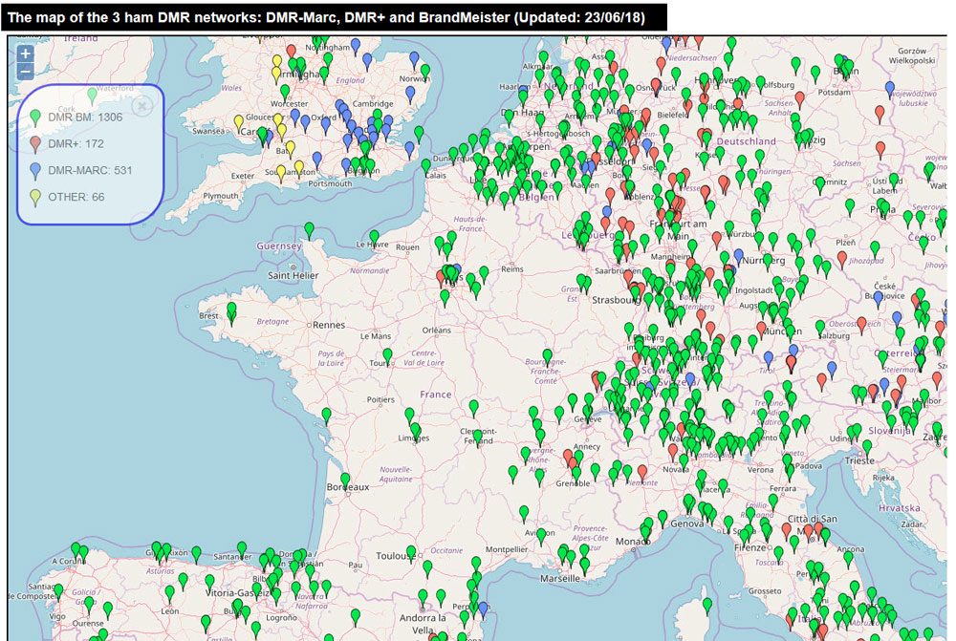Open the green marker near León

point(169,594)
